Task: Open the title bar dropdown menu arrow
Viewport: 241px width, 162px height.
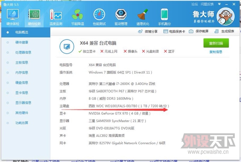Action: coord(219,4)
